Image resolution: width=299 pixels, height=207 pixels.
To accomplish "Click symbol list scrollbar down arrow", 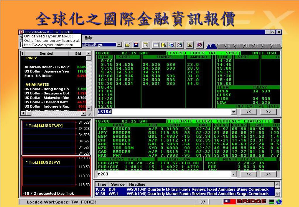I will click(89, 109).
